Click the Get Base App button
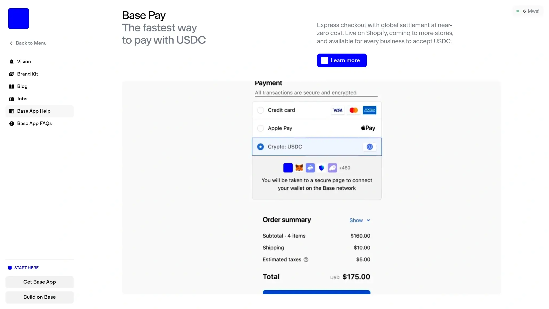The height and width of the screenshot is (309, 549). [39, 282]
